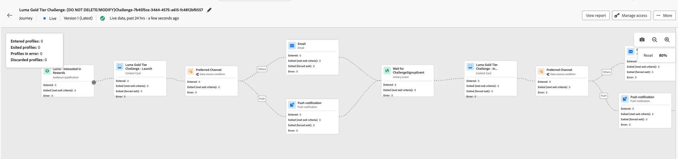This screenshot has width=678, height=159.
Task: Click the first Others path label
Action: (262, 69)
